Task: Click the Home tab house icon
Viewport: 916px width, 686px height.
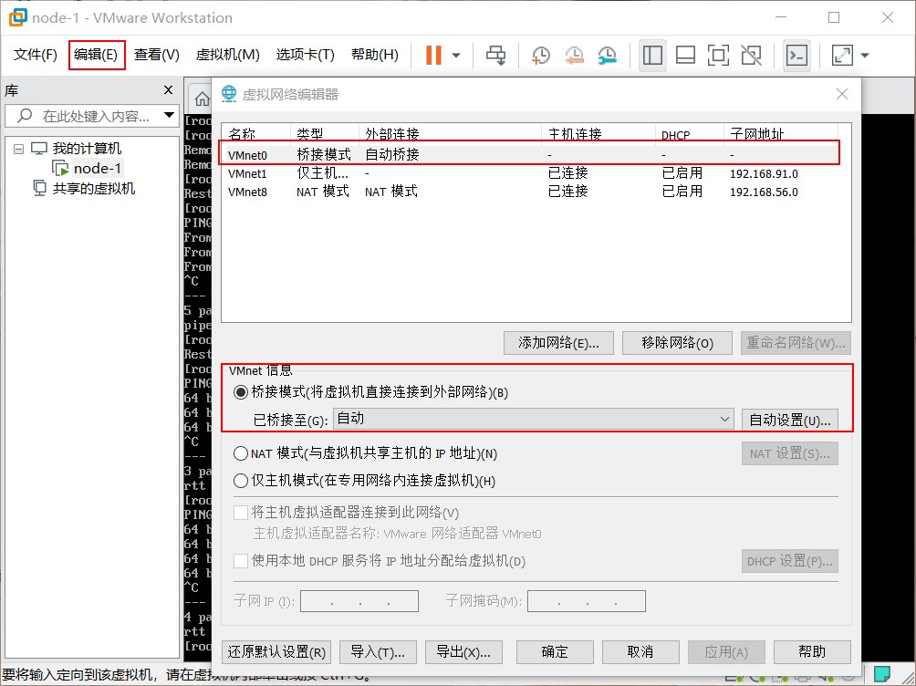Action: [202, 99]
